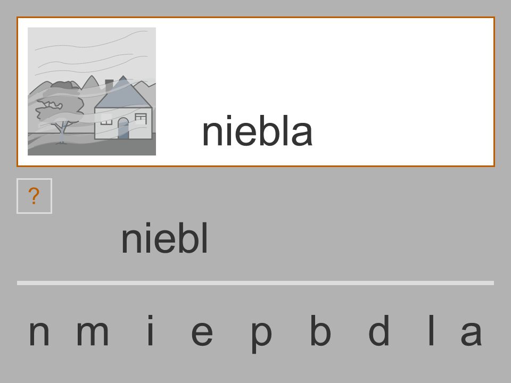Click the target word 'niebla' in the card

coord(258,131)
